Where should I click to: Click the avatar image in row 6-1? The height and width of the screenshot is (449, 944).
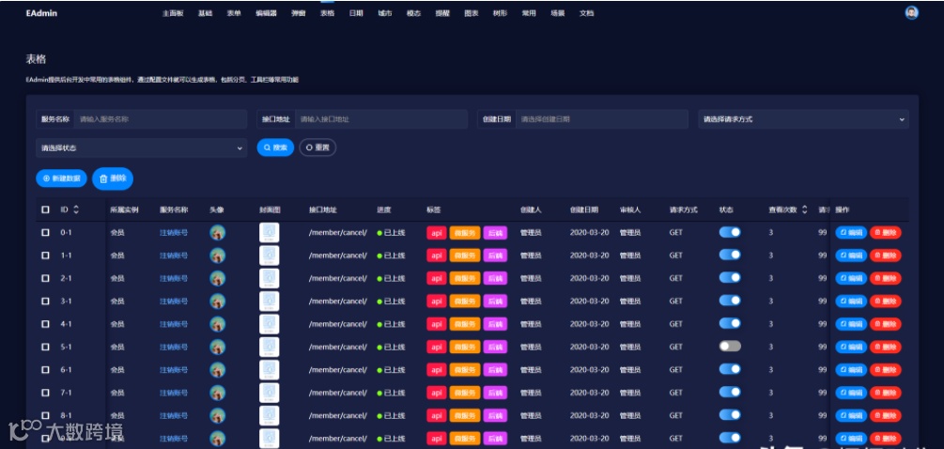coord(217,369)
